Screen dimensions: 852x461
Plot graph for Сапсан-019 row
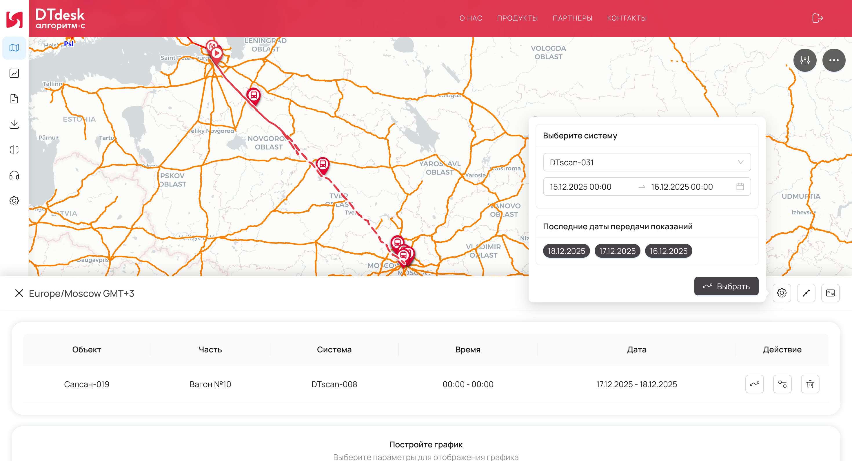tap(754, 384)
